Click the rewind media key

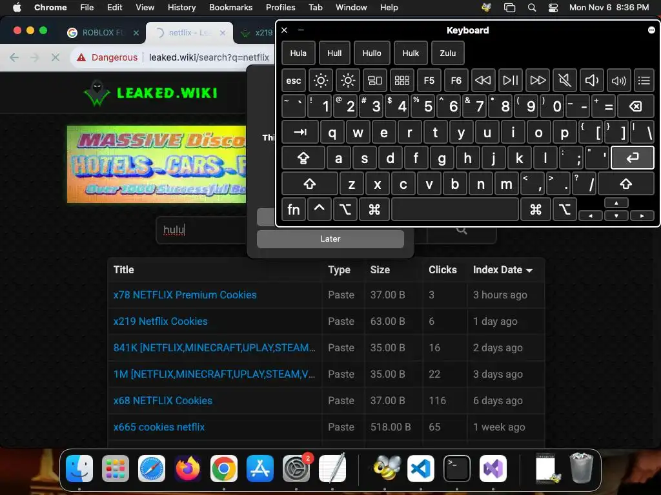tap(483, 80)
